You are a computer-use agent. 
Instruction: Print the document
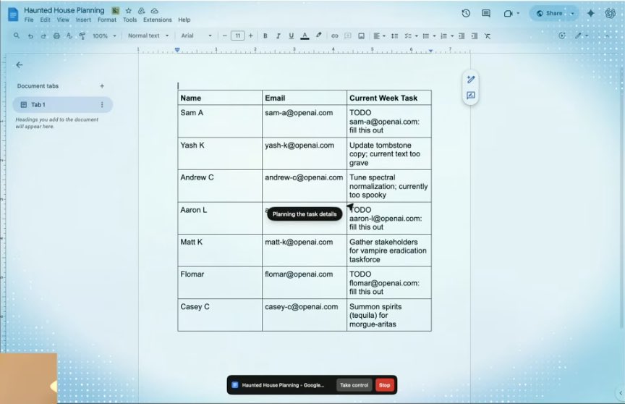(56, 36)
